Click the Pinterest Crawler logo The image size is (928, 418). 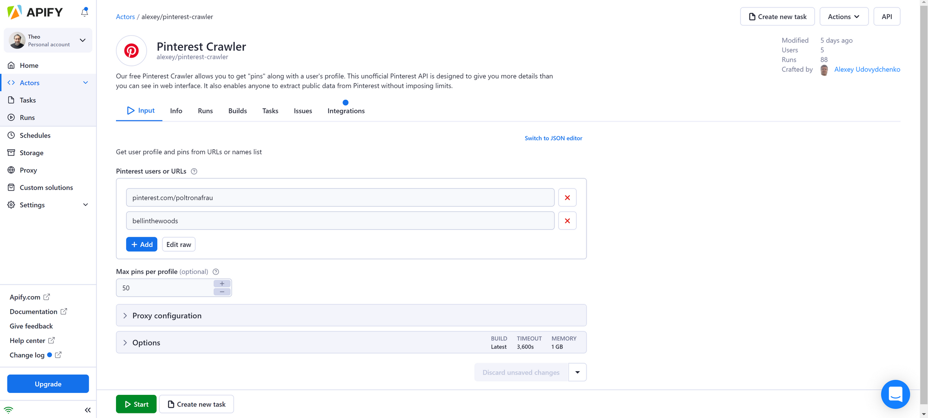(x=131, y=51)
